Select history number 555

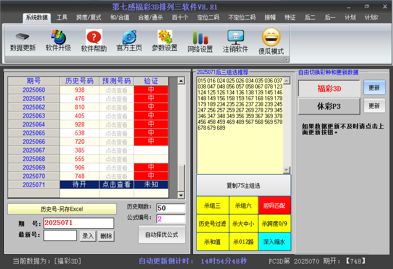click(80, 159)
